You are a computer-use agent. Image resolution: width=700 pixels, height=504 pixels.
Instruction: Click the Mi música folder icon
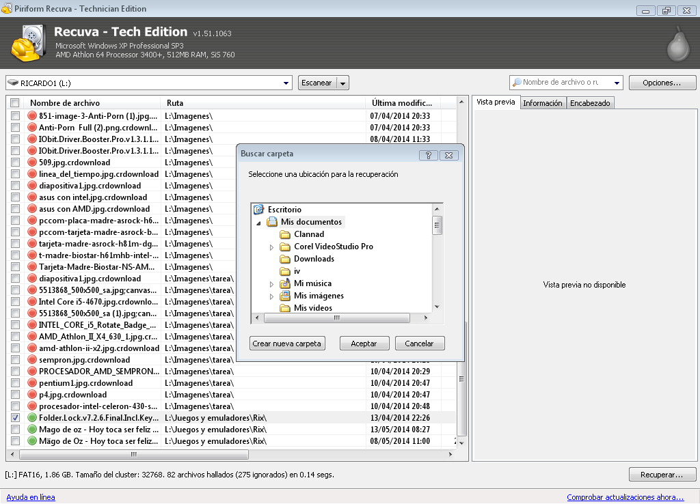(285, 283)
